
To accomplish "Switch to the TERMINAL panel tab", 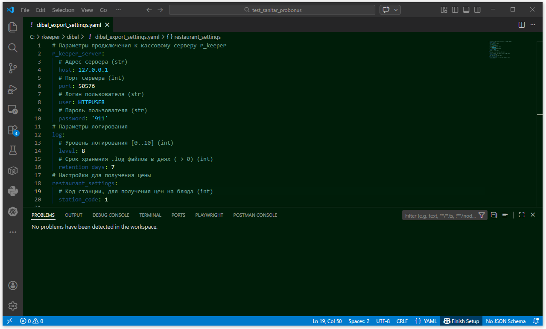I will coord(150,215).
